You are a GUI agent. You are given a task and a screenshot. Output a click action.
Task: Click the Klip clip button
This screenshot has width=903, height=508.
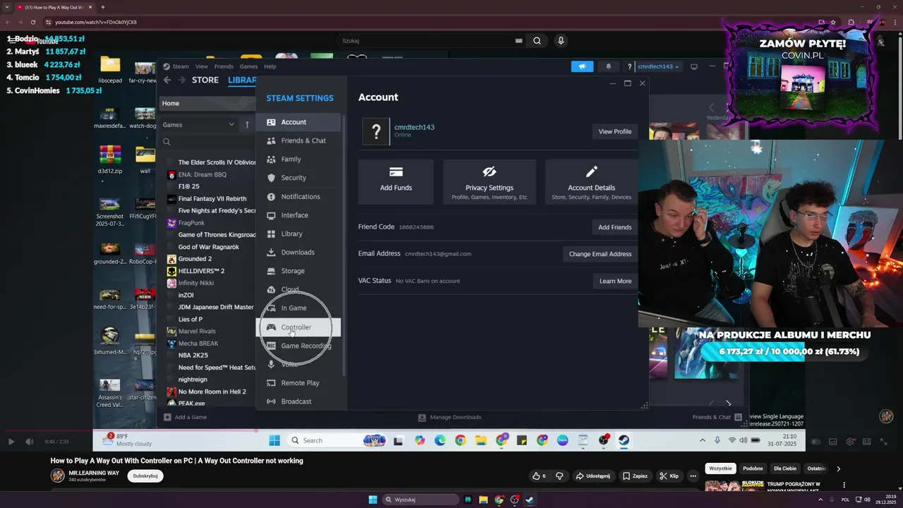coord(668,476)
